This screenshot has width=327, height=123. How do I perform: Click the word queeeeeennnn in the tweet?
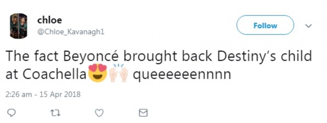[x=182, y=75]
